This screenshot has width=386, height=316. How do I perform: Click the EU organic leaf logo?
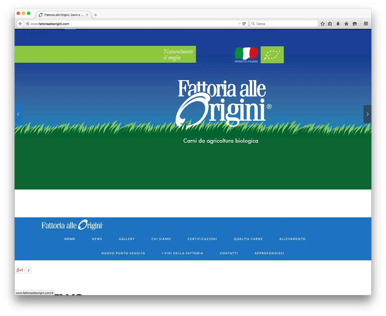click(272, 55)
